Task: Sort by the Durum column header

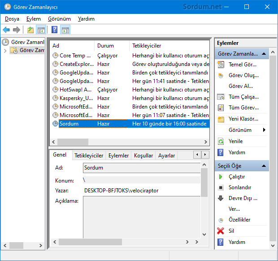Action: click(x=112, y=46)
